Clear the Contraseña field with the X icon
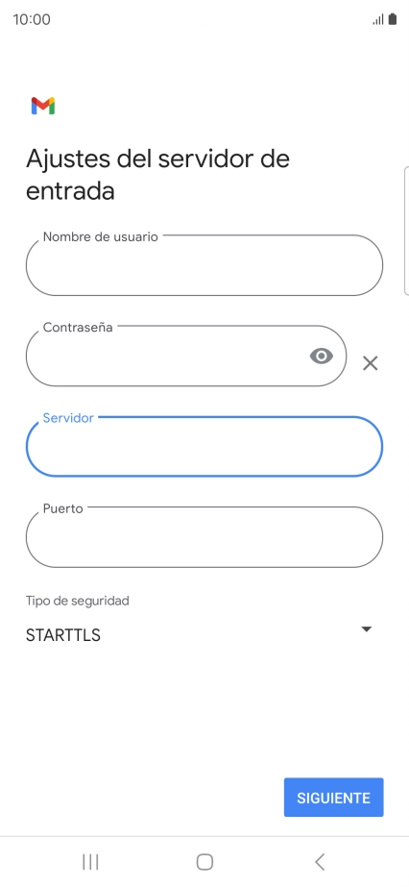The width and height of the screenshot is (409, 887). pyautogui.click(x=370, y=363)
